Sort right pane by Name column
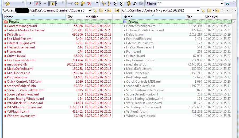Image resolution: width=239 pixels, height=138 pixels. click(x=153, y=17)
